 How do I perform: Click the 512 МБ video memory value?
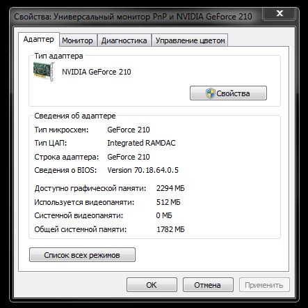point(168,202)
